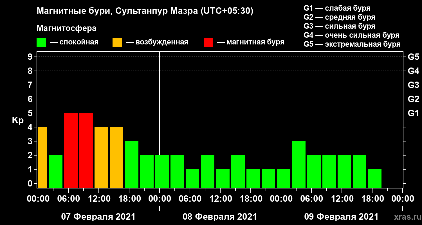The width and height of the screenshot is (422, 225).
Task: Click 'G1 — слабая буря' legend line
Action: (x=337, y=8)
